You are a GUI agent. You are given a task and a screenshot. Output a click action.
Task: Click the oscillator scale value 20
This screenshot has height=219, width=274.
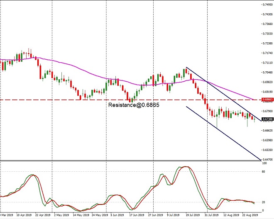(264, 202)
